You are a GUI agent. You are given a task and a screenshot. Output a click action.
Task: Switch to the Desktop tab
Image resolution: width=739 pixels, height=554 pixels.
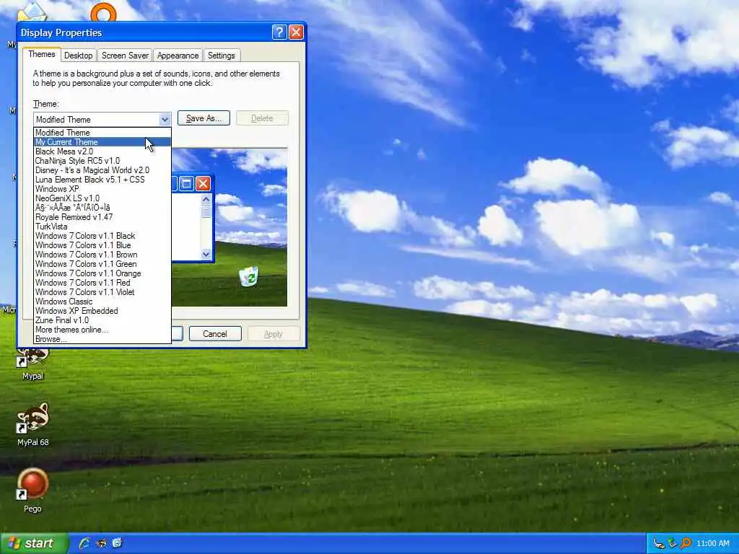point(78,56)
